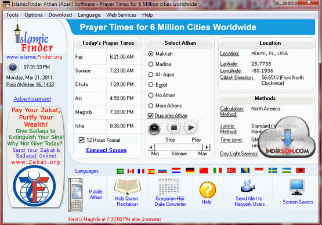
Task: Choose the No Athan option
Action: 151,95
